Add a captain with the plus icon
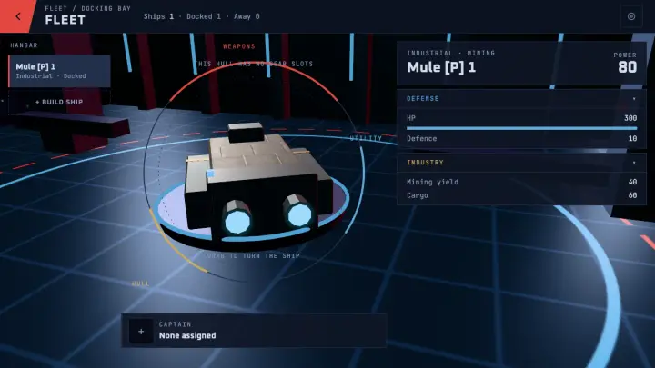655x368 pixels. pos(141,332)
